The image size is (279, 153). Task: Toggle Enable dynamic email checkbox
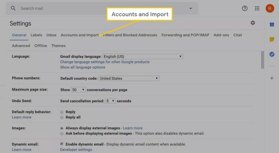62,144
